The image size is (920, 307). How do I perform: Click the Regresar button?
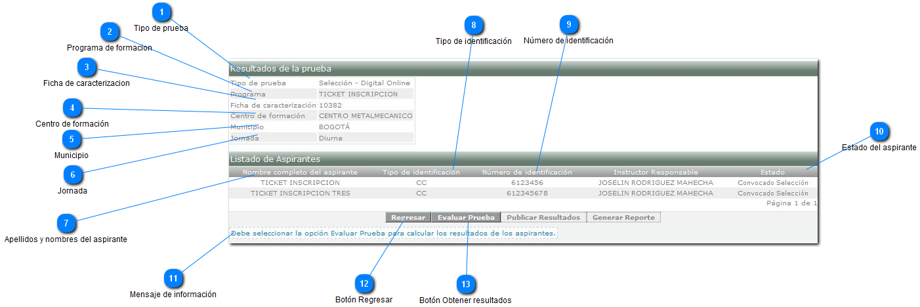pos(408,217)
